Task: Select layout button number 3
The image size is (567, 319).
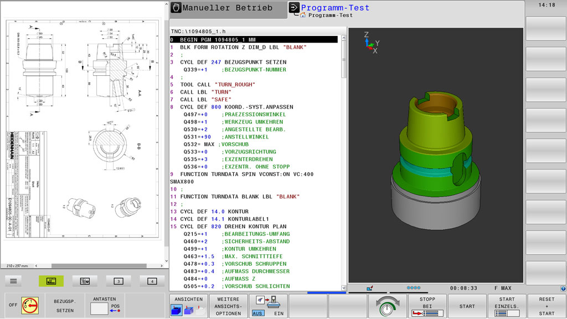Action: click(118, 281)
